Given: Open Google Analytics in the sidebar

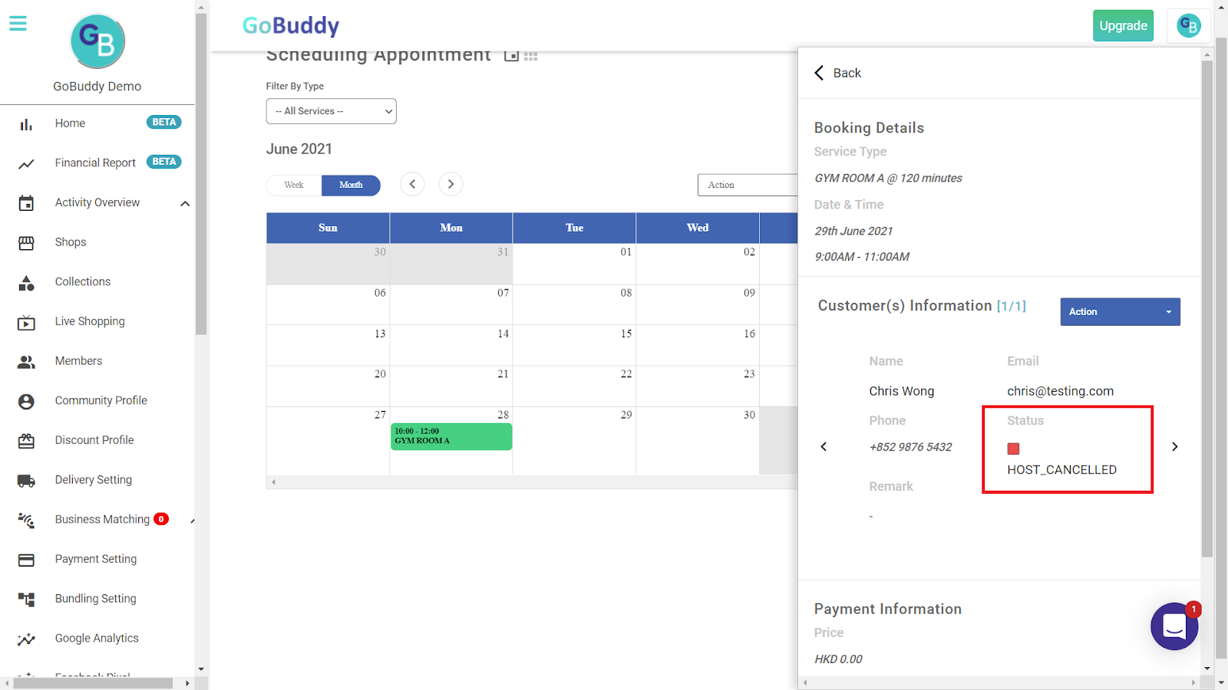Looking at the screenshot, I should [x=97, y=639].
